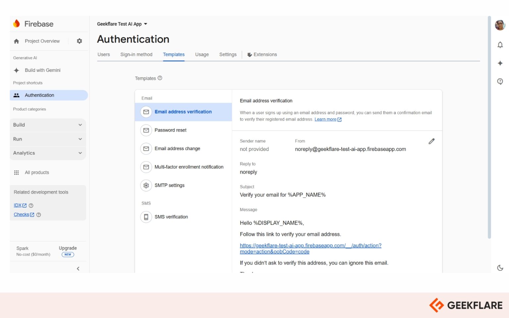
Task: Open the help question mark in right rail
Action: pyautogui.click(x=500, y=81)
